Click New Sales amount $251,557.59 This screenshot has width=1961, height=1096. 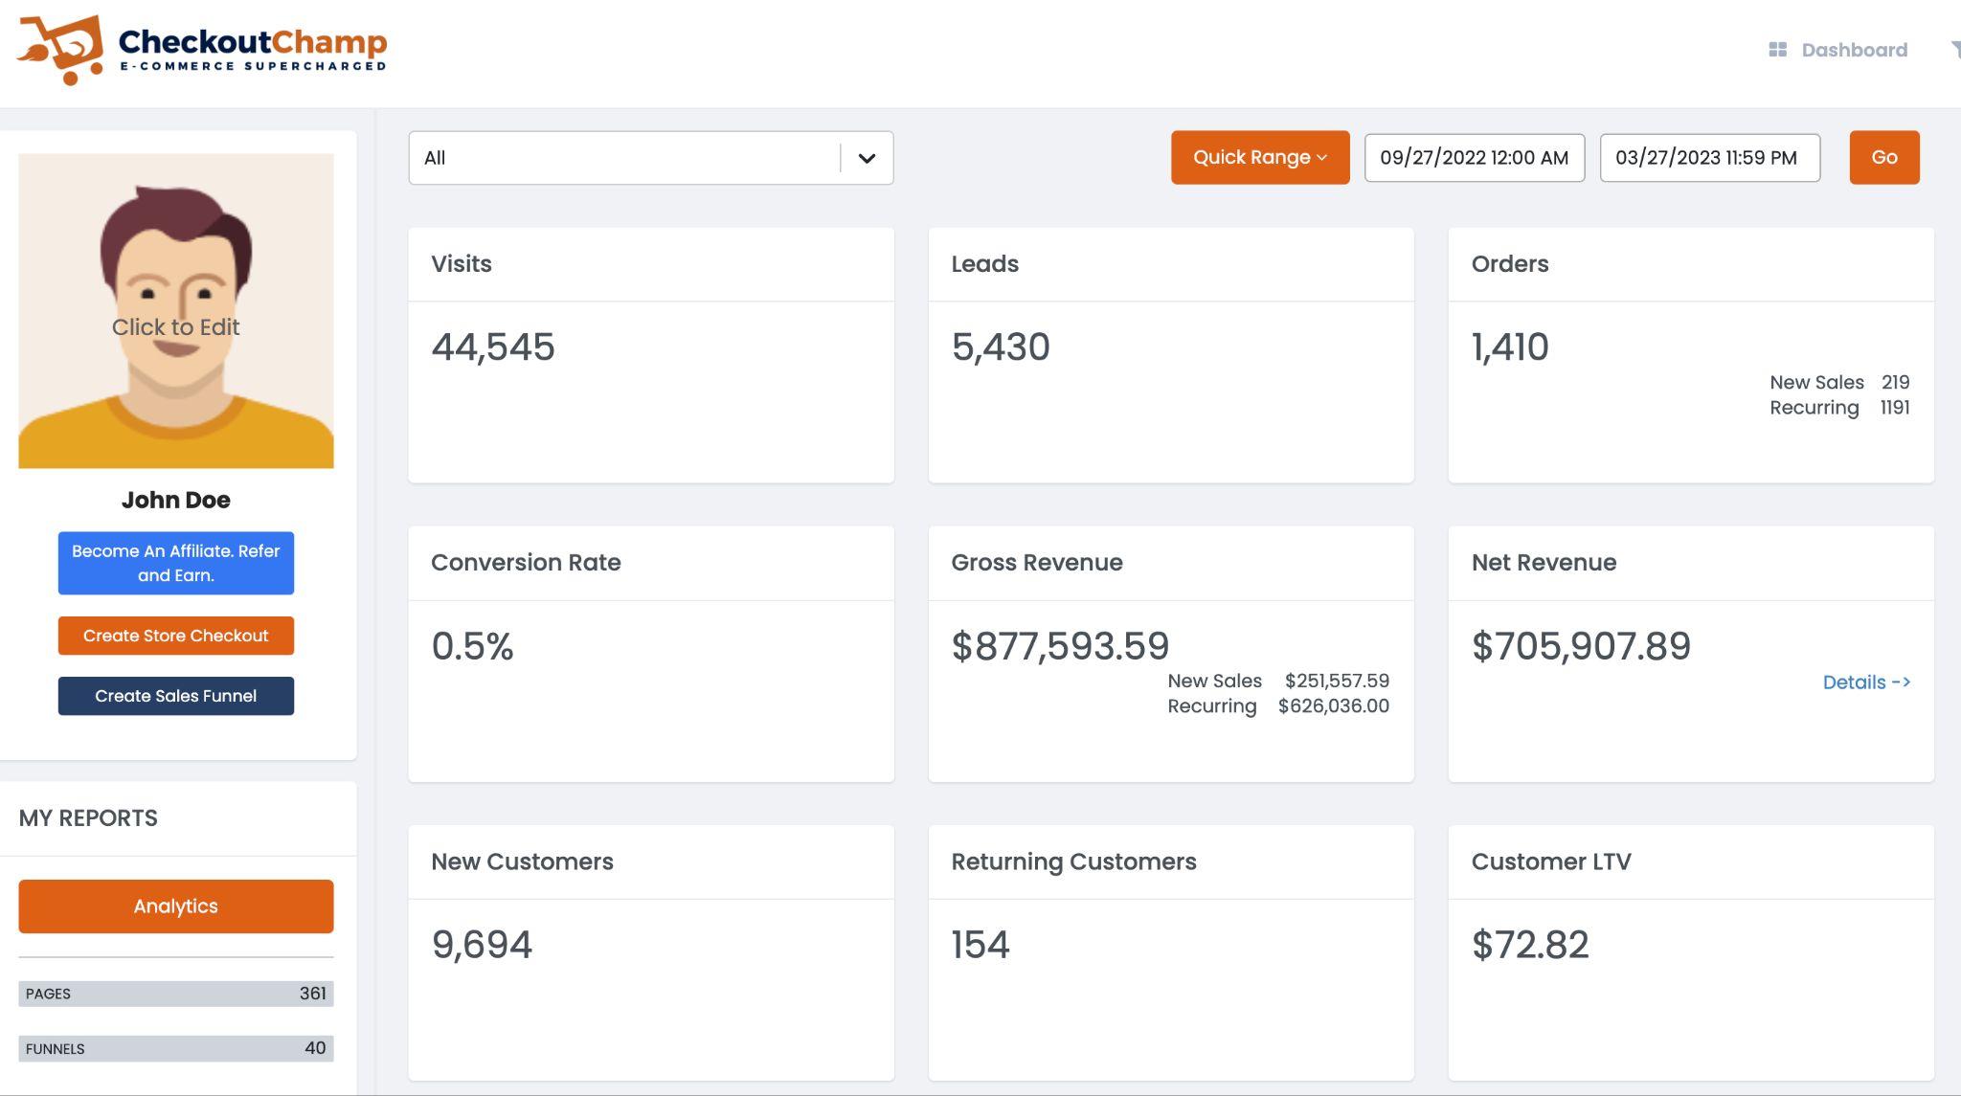[x=1337, y=681]
